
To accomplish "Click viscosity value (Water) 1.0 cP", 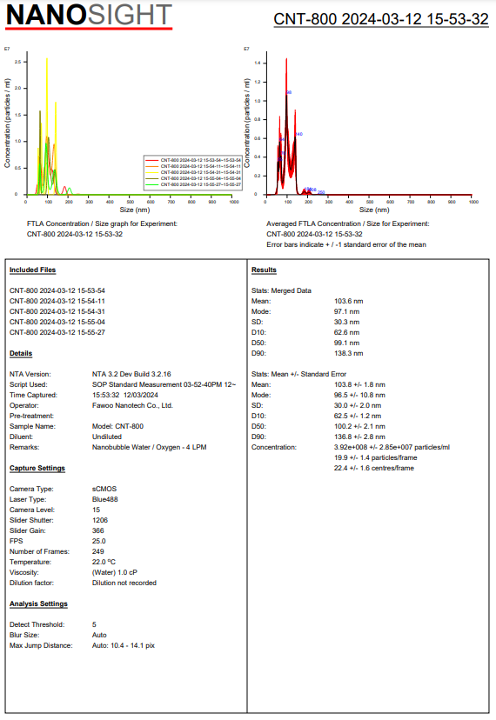I will [x=115, y=572].
